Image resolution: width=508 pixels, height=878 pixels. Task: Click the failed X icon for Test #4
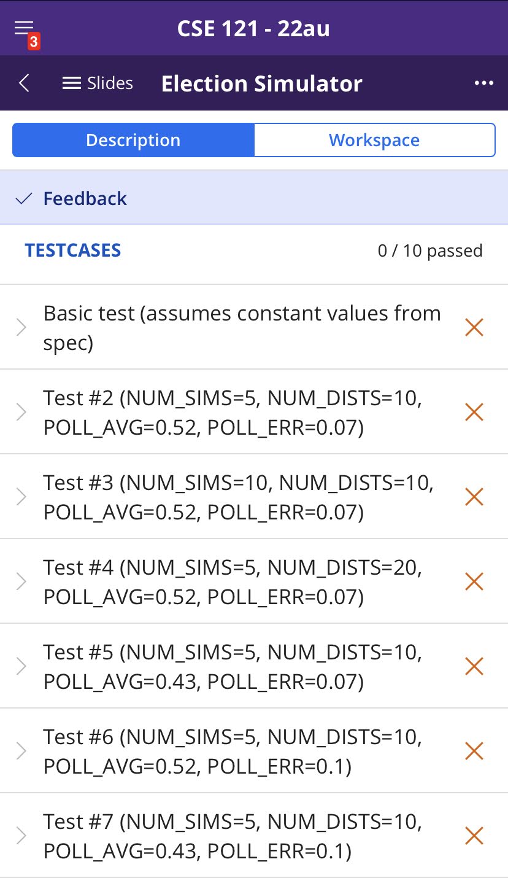(474, 581)
